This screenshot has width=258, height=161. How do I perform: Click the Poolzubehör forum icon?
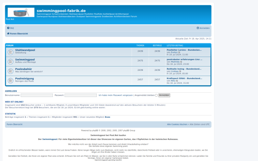coord(10,71)
